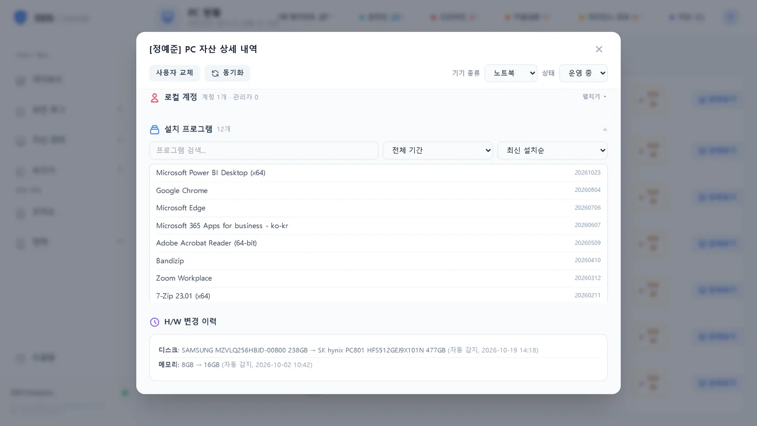
Task: Click the 로컬 계정 person icon
Action: point(155,97)
